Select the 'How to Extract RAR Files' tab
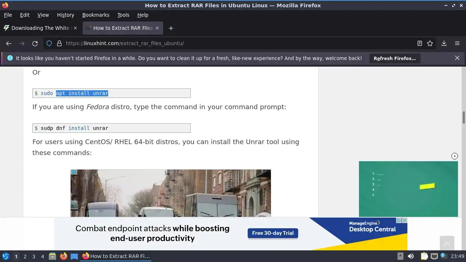The image size is (466, 262). coord(123,28)
